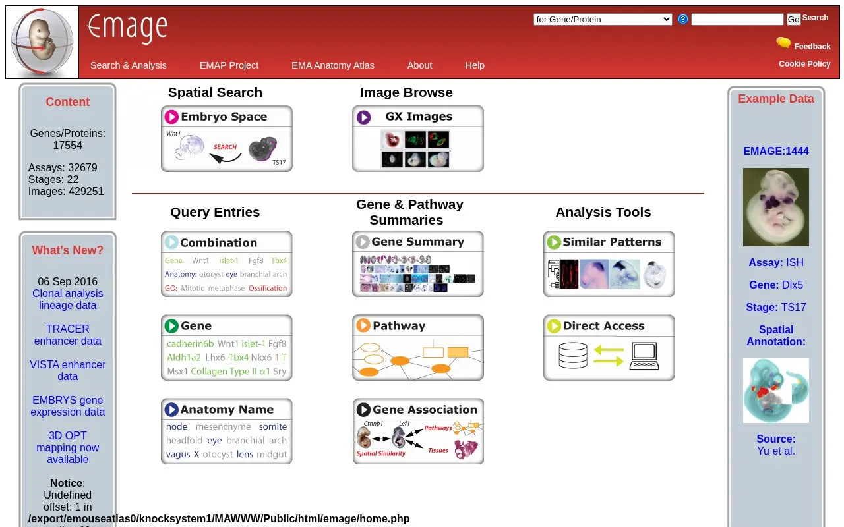
Task: Open the Search & Analysis menu
Action: (129, 65)
